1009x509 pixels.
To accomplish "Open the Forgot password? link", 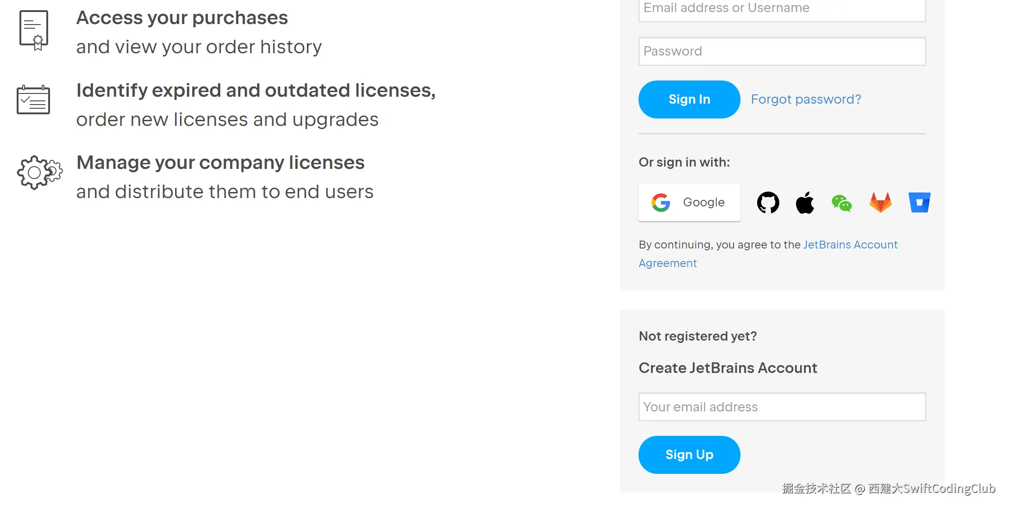I will [x=806, y=99].
